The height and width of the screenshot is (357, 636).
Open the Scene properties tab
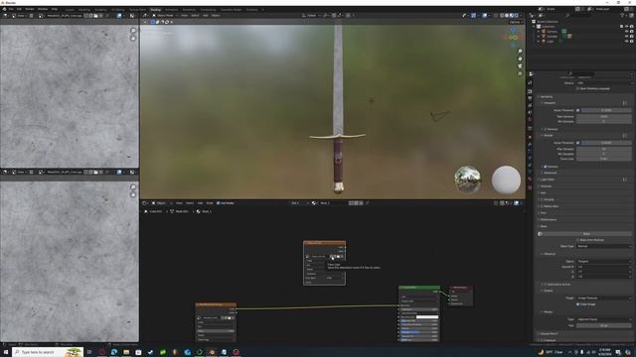(530, 113)
